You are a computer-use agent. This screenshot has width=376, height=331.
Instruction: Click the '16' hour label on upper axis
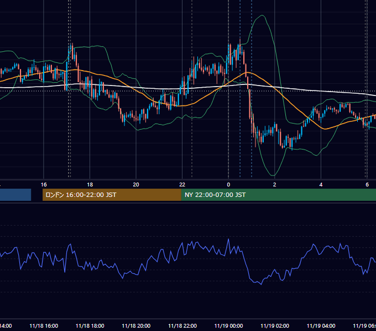[x=44, y=185]
